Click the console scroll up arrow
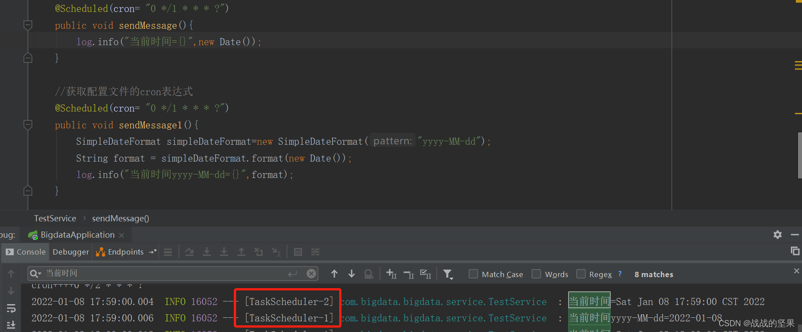Viewport: 802px width, 332px height. (x=11, y=274)
